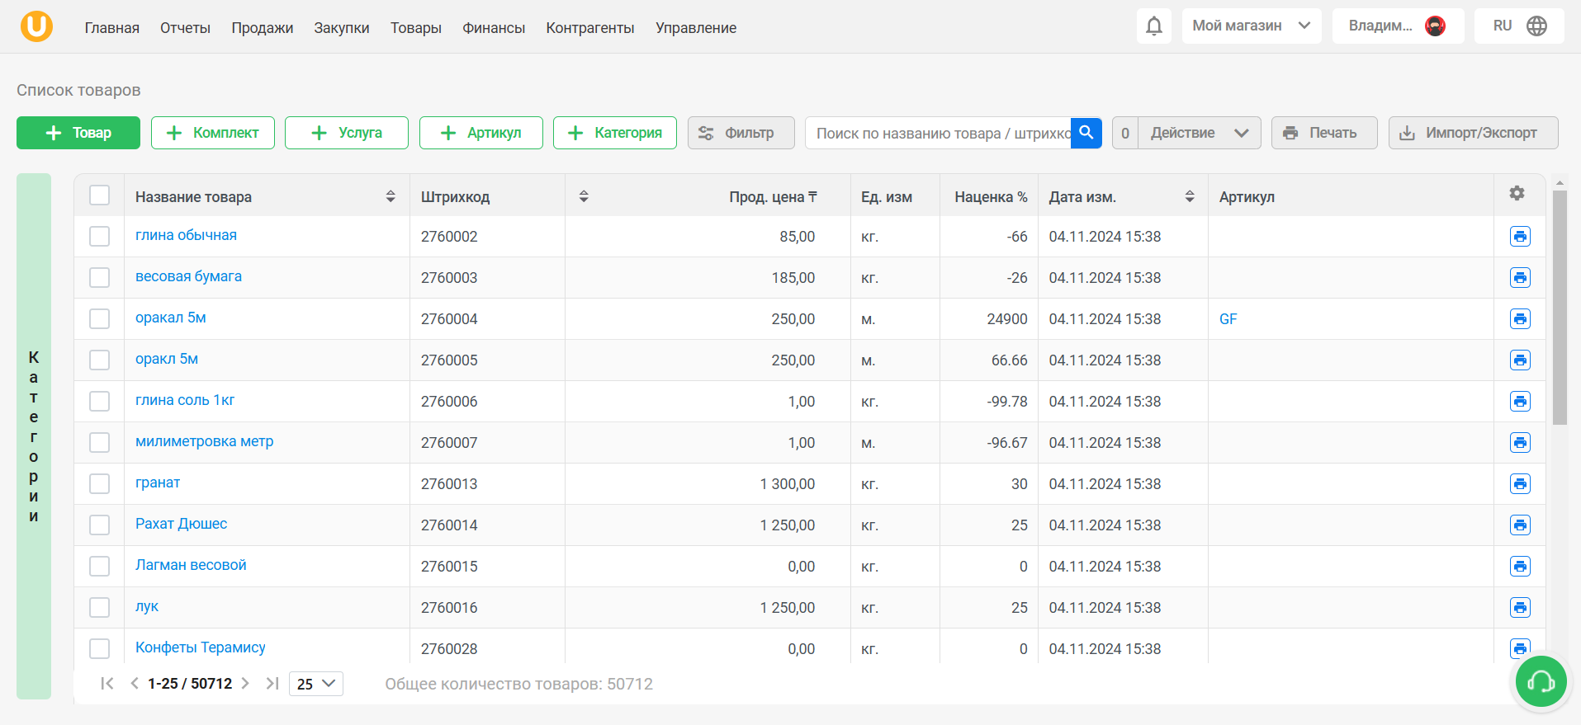Open table column settings gear
1581x725 pixels.
[x=1517, y=193]
